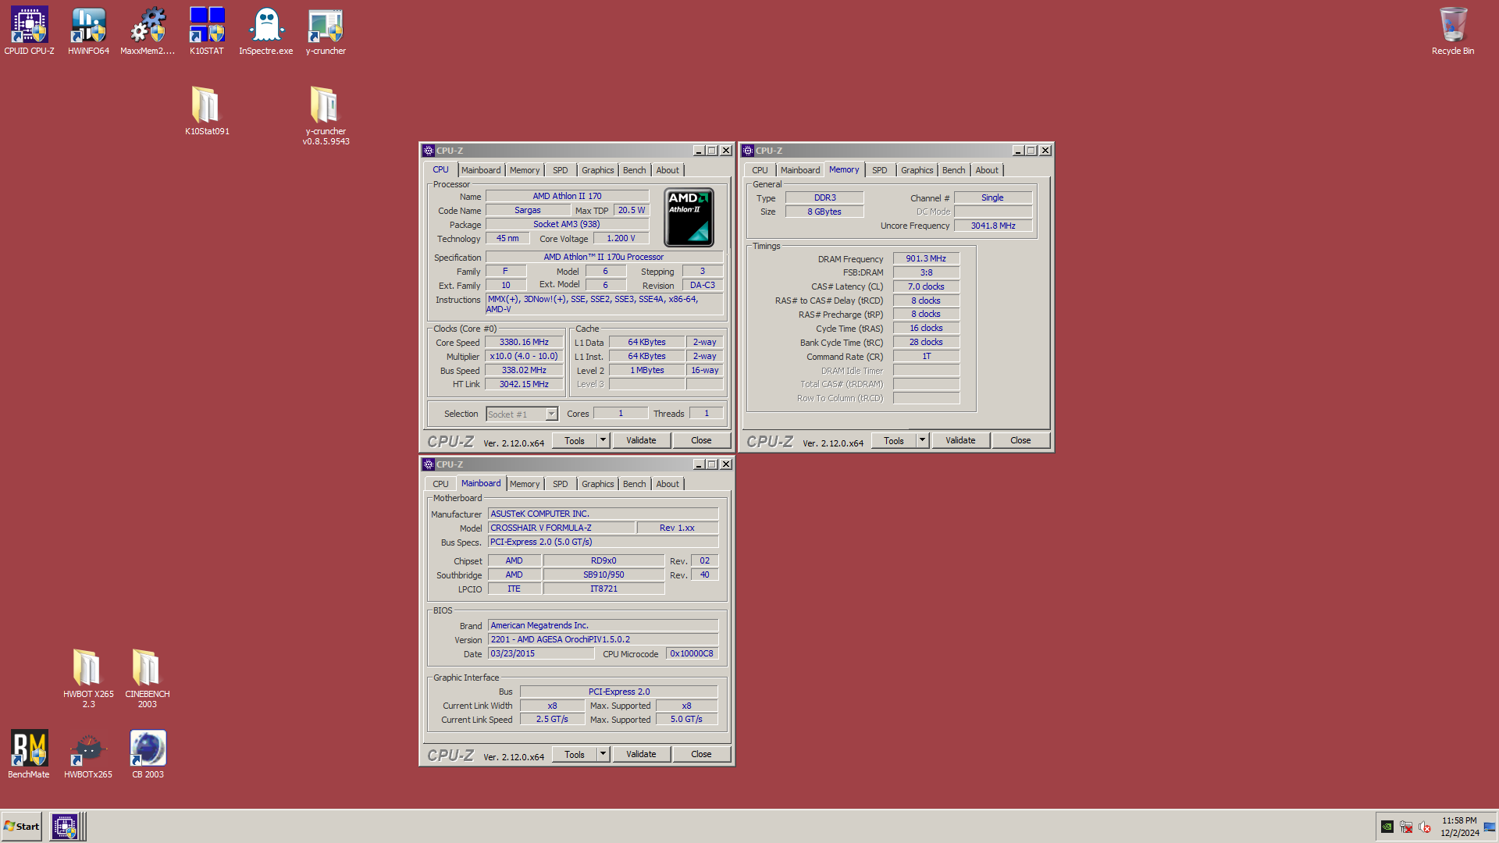Click the AMD Athlon II 170 name field
The image size is (1499, 843).
point(567,196)
